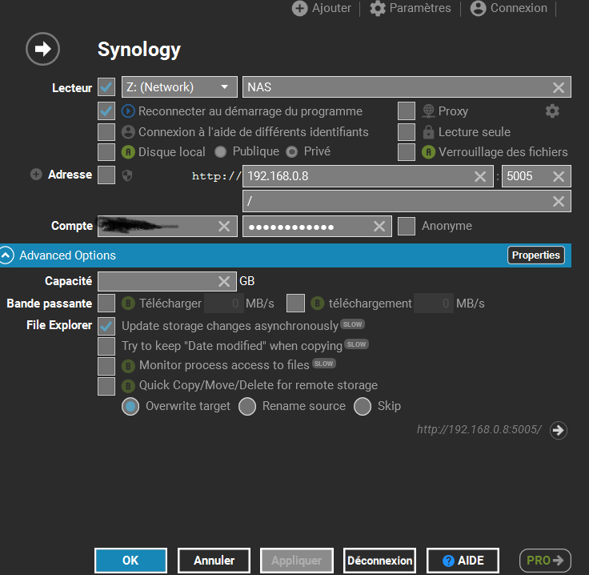Click the different-identifiers user icon

[x=128, y=132]
